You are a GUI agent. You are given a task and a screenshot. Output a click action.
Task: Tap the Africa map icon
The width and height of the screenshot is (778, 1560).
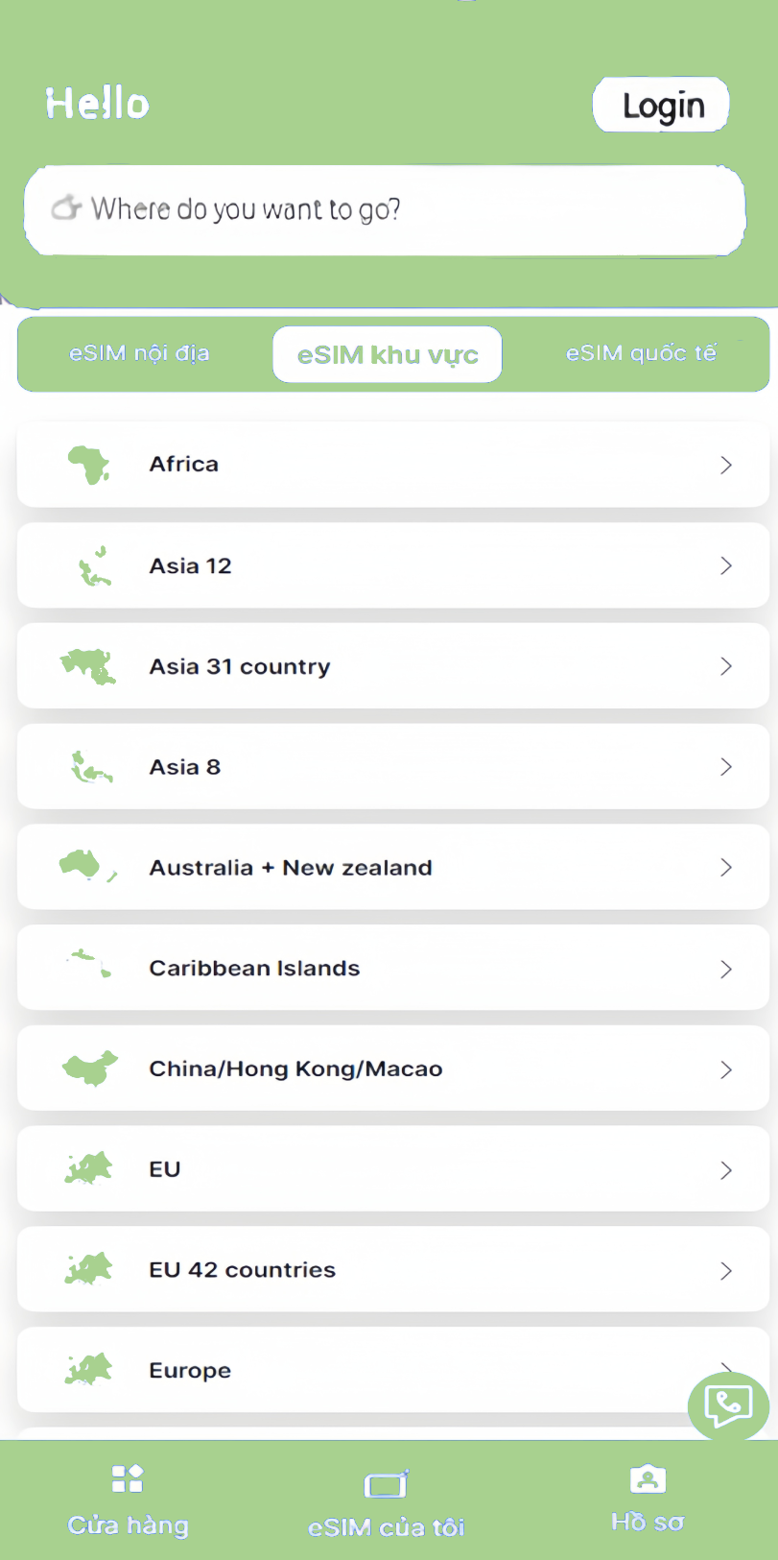(88, 465)
